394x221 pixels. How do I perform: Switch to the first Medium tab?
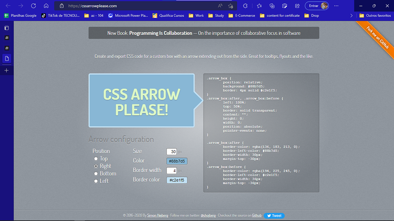click(7, 38)
